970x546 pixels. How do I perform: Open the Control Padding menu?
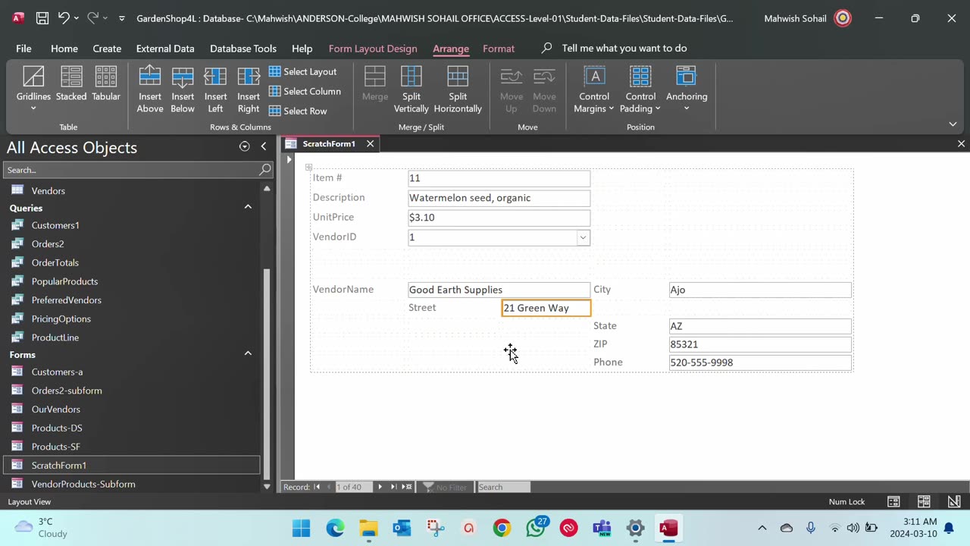(x=640, y=89)
